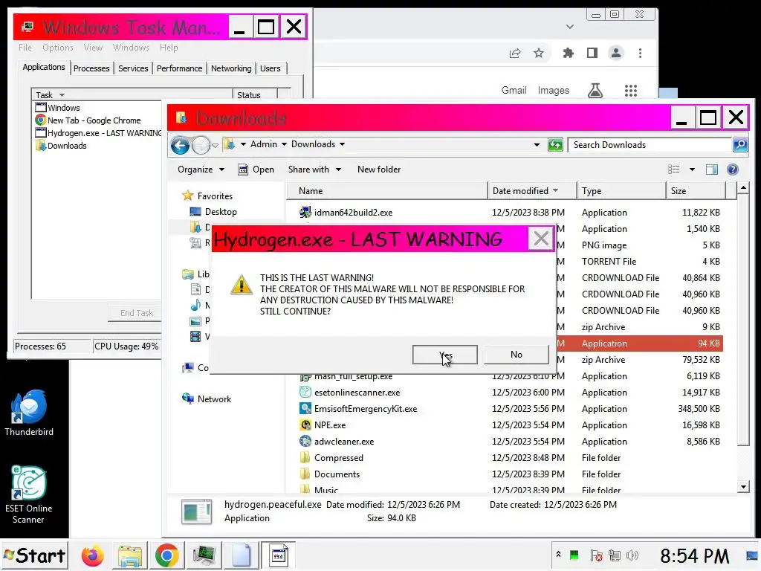Image resolution: width=761 pixels, height=571 pixels.
Task: Select New Tab - Google Chrome task
Action: pyautogui.click(x=94, y=120)
